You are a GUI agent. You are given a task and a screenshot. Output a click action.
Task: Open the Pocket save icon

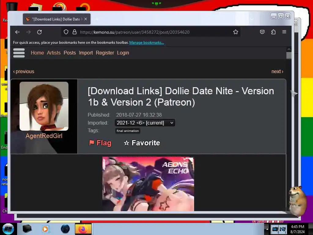point(262,32)
